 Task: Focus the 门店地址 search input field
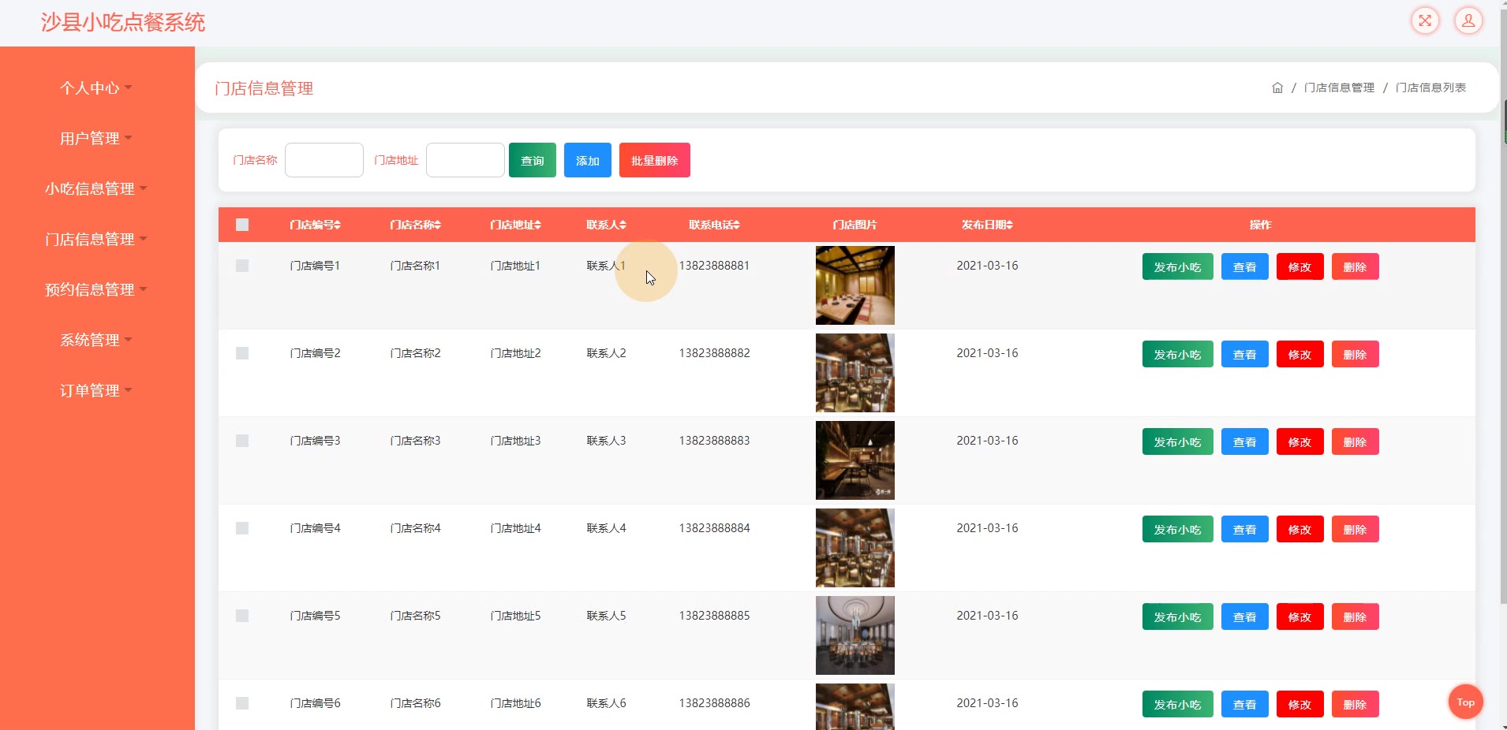click(x=466, y=160)
